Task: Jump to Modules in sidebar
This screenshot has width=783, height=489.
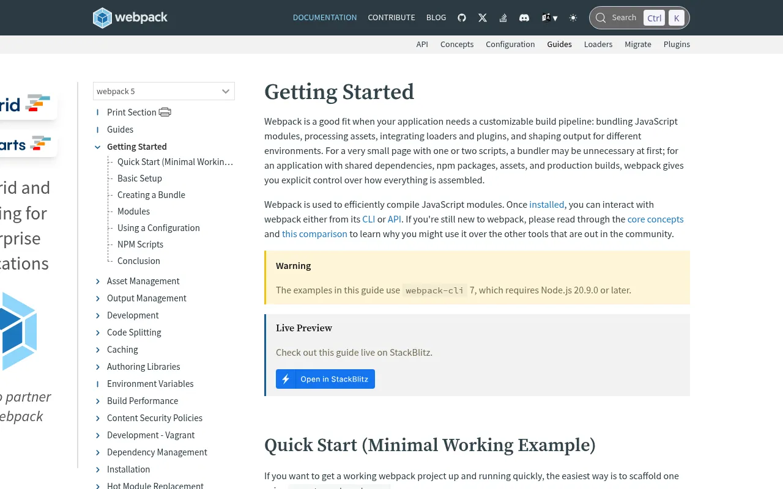Action: pos(133,211)
